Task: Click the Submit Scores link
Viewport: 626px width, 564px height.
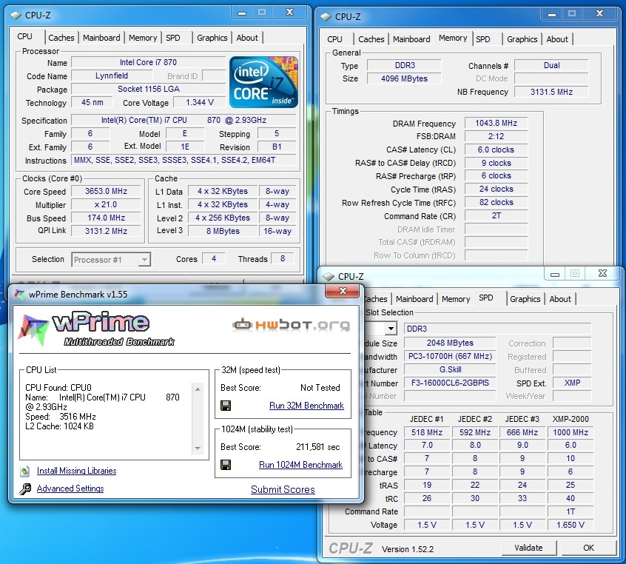Action: click(x=283, y=489)
